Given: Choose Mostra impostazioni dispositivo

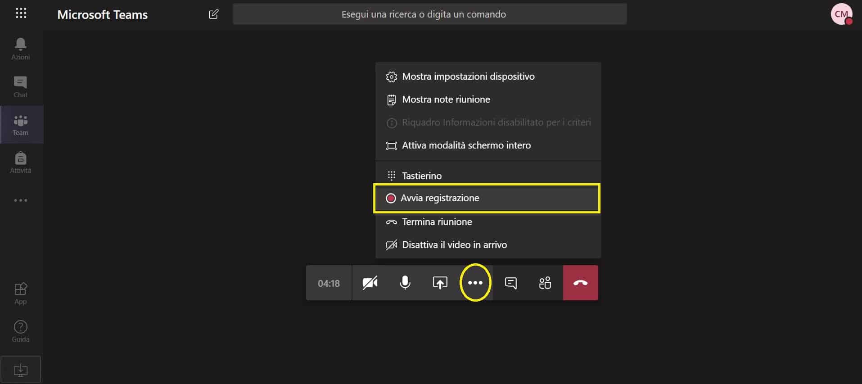Looking at the screenshot, I should click(x=488, y=77).
